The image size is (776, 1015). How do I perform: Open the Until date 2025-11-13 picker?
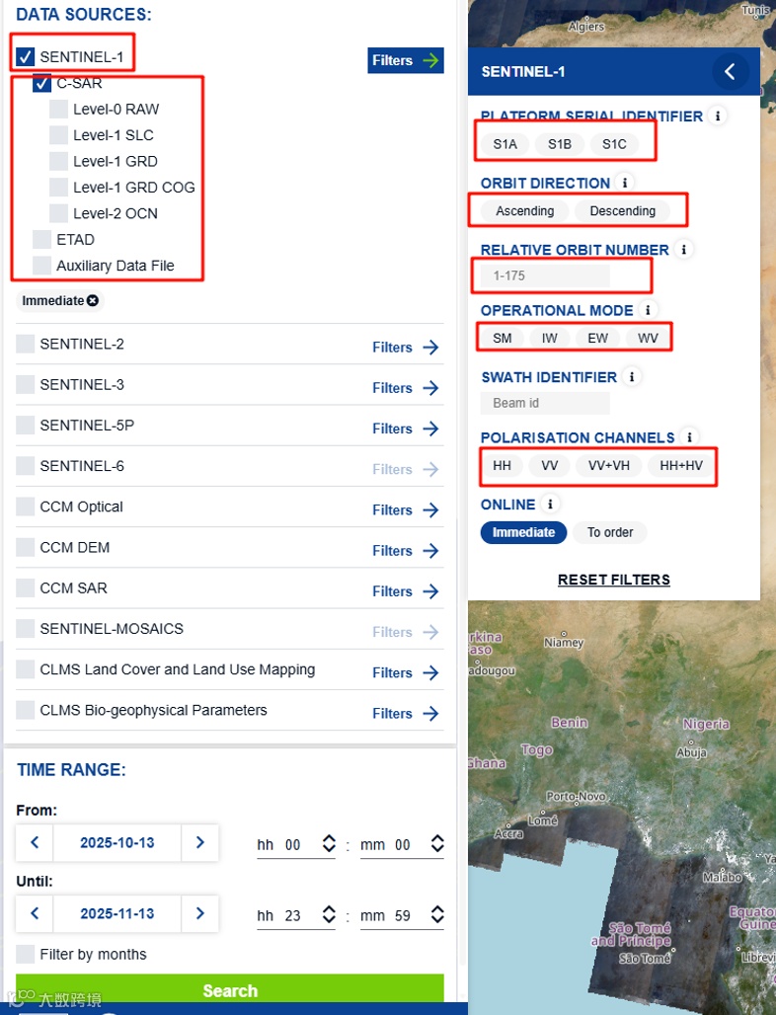[x=117, y=914]
